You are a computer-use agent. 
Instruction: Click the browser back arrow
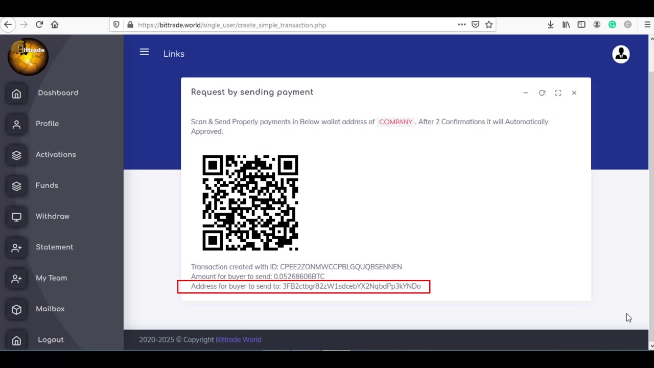[x=8, y=25]
